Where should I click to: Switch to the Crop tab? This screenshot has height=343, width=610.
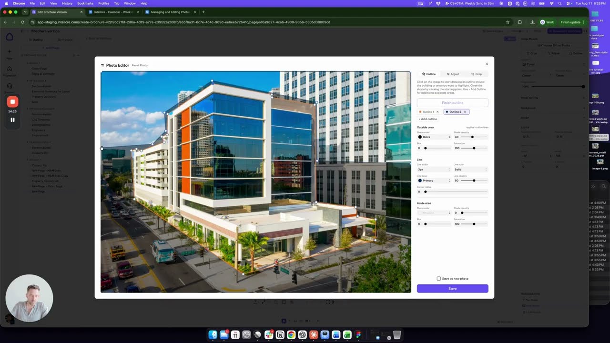[477, 74]
